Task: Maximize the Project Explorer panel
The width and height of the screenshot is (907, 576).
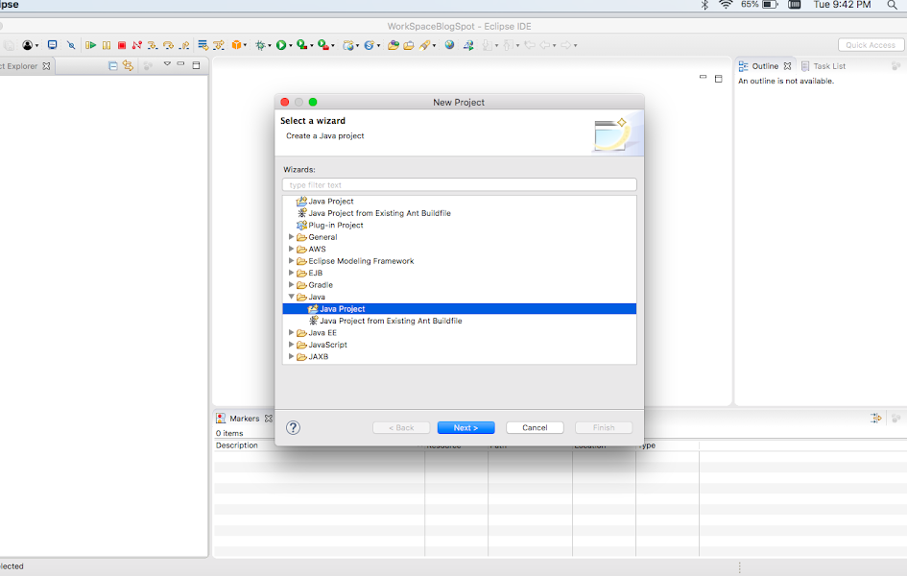Action: pos(196,64)
